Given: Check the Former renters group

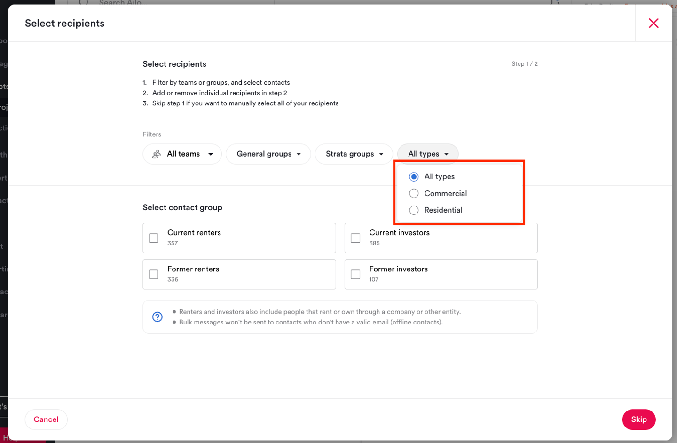Looking at the screenshot, I should [154, 274].
